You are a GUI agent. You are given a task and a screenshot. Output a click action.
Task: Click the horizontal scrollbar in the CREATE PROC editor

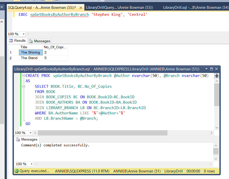tap(103, 133)
